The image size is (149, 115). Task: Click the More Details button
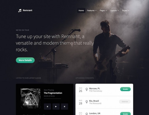[25, 60]
